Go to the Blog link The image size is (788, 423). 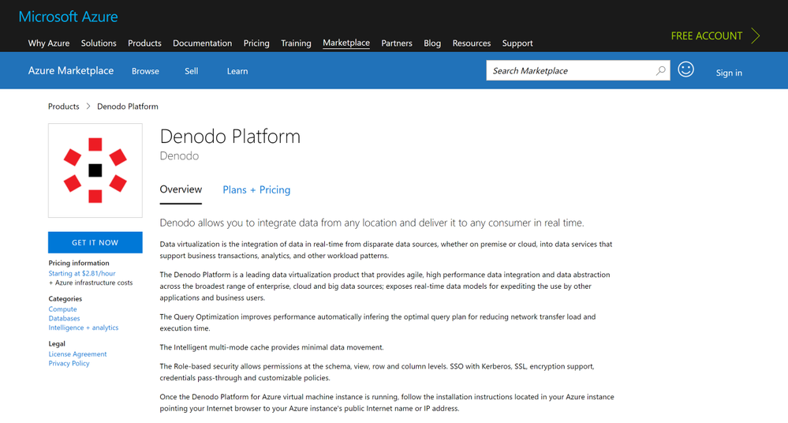point(432,43)
